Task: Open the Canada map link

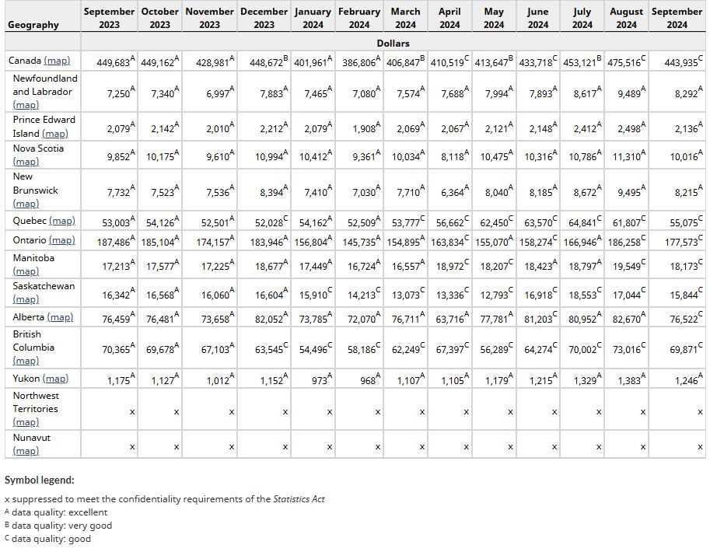Action: pyautogui.click(x=57, y=61)
